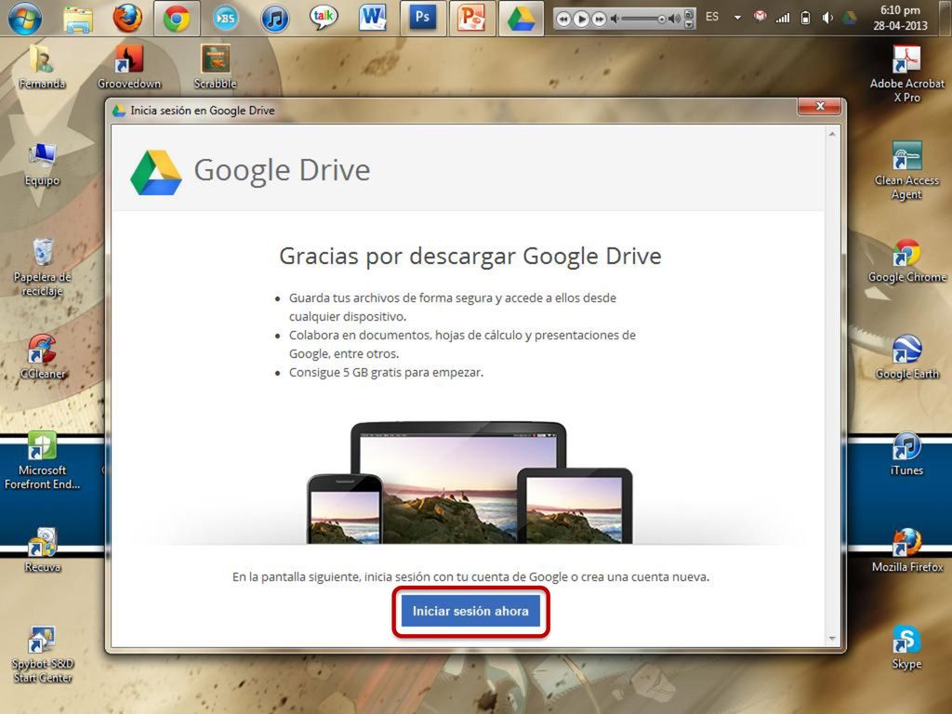Adjust the iTunes toolbar volume slider
Screen dimensions: 952x714
(x=645, y=20)
